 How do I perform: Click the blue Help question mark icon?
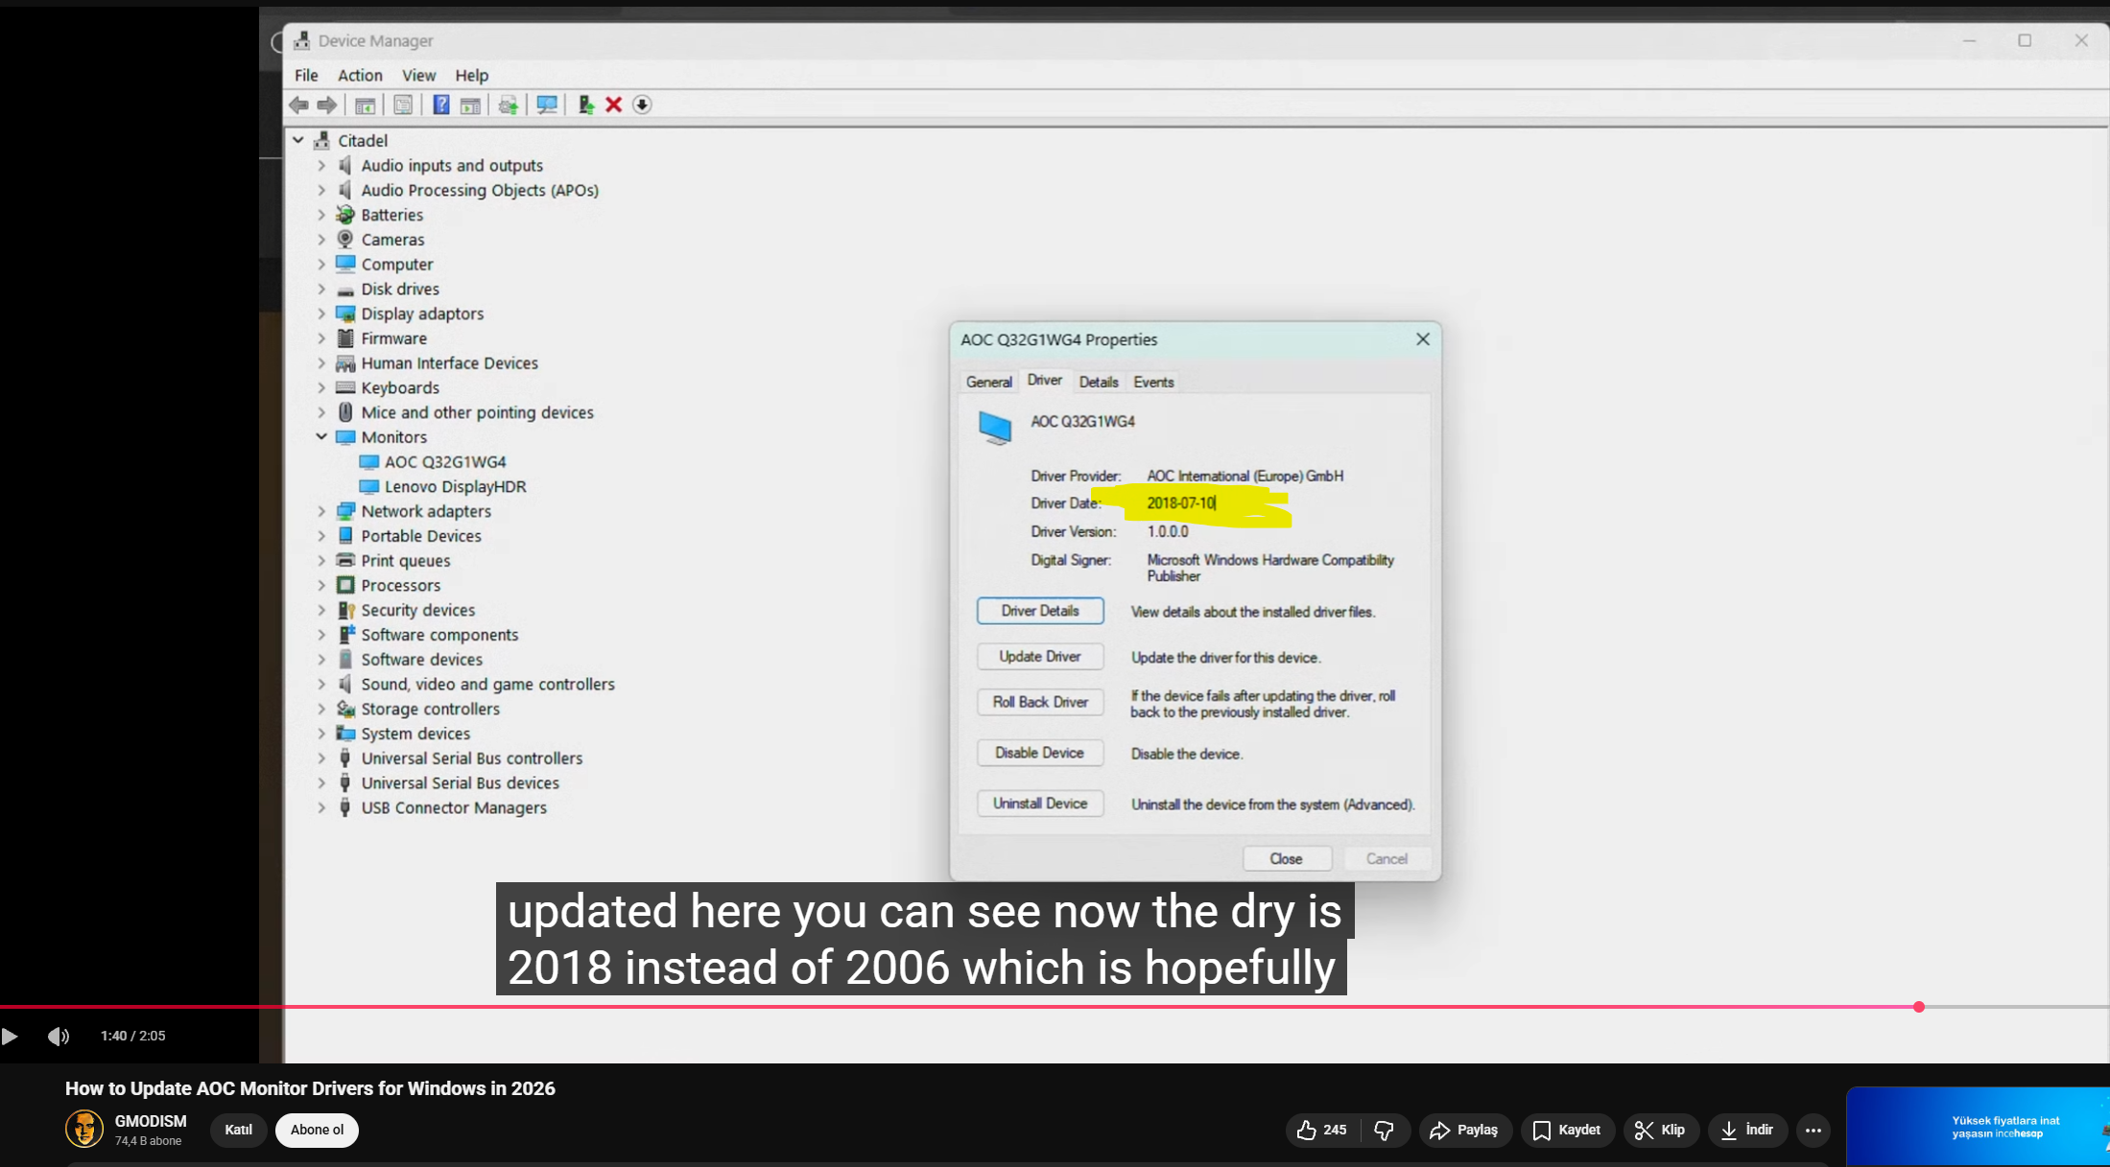pyautogui.click(x=440, y=105)
